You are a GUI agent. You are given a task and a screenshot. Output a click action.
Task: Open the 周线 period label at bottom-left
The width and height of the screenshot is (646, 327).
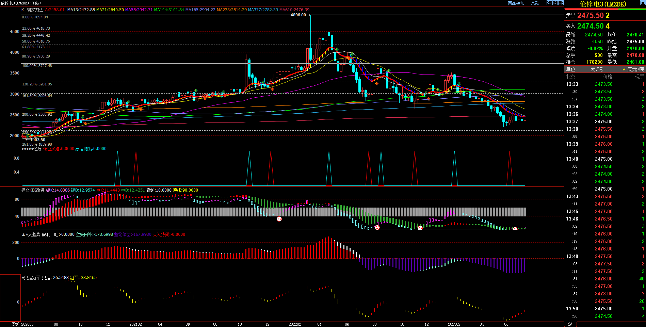15,324
